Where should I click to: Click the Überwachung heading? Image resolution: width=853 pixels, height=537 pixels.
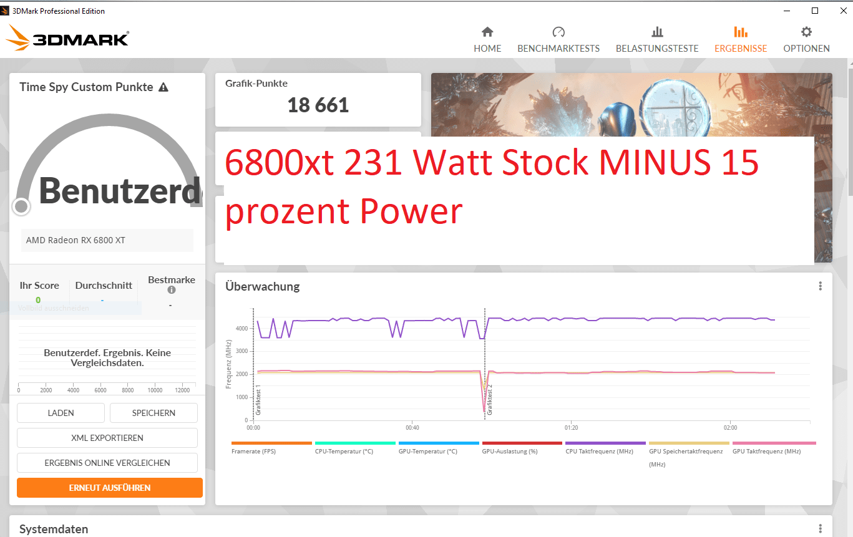[x=262, y=287]
